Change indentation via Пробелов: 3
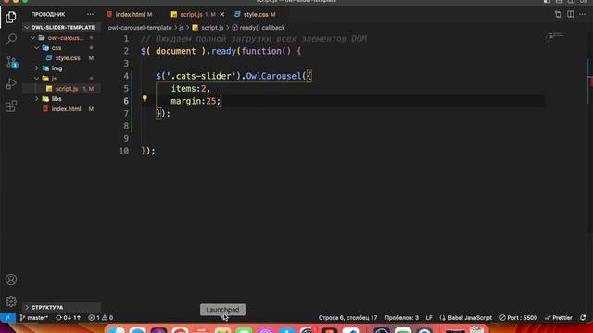Viewport: 593px width, 333px height. coord(401,318)
